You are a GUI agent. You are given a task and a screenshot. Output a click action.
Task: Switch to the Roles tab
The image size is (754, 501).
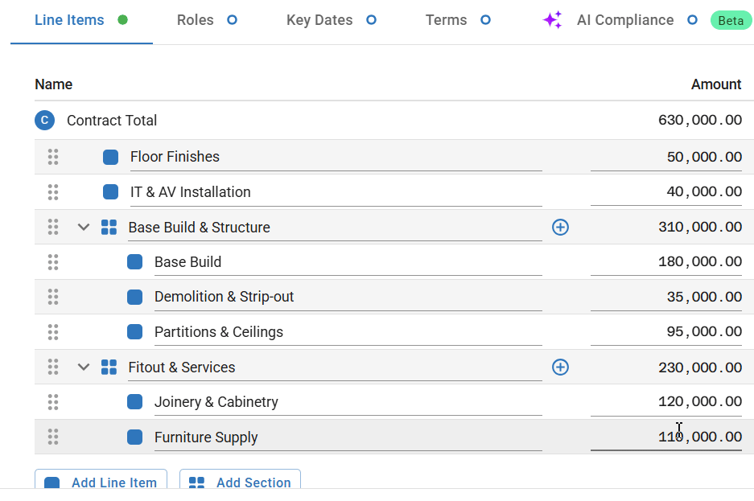point(196,20)
